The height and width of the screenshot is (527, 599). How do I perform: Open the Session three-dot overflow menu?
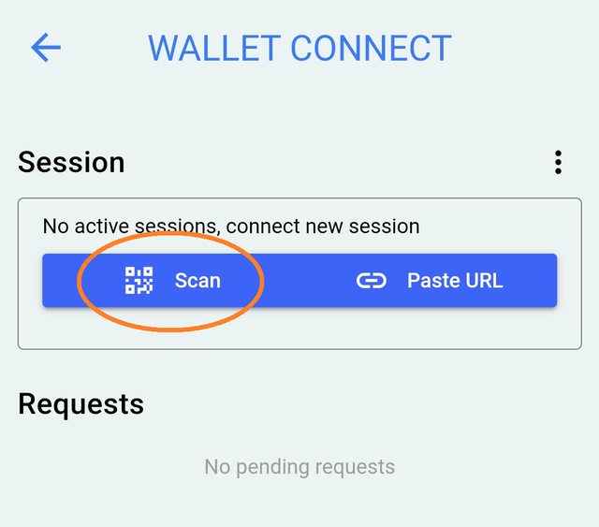[x=558, y=163]
